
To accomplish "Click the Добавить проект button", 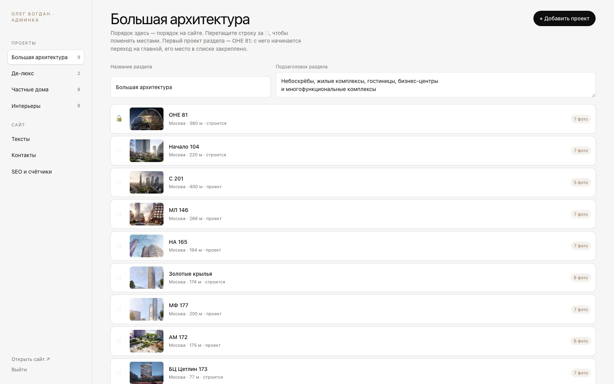I will point(564,18).
